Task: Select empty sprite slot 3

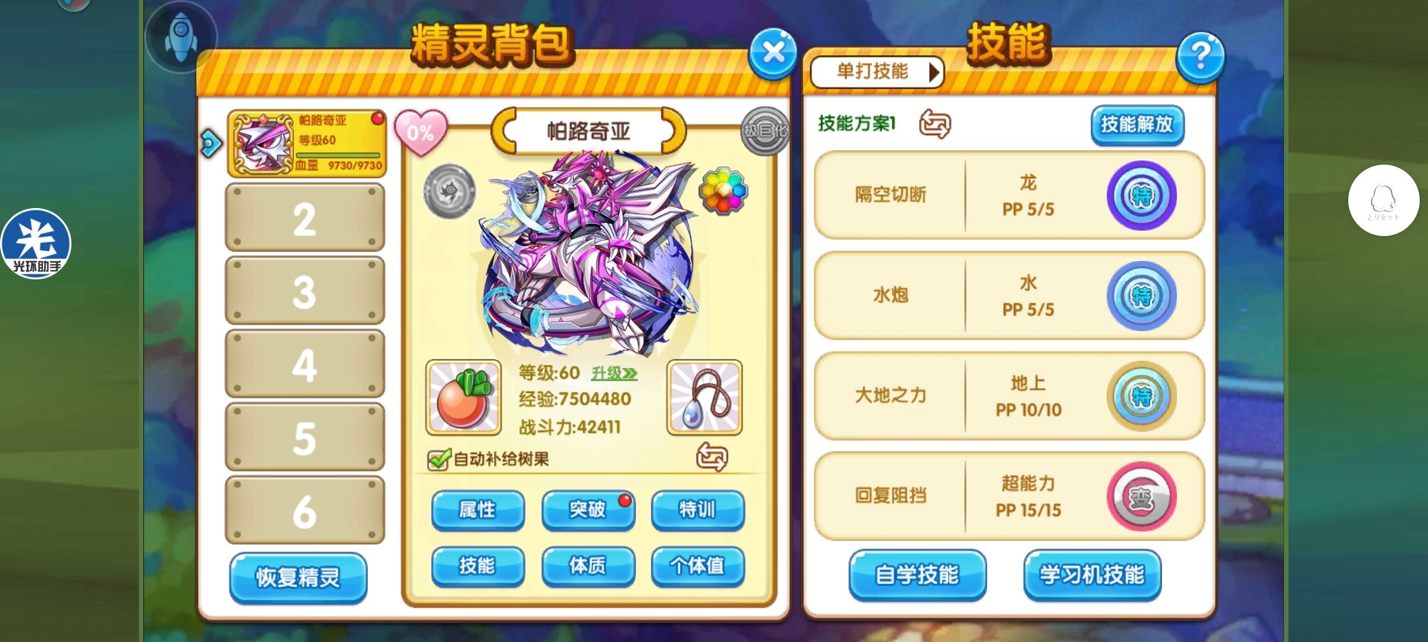Action: pos(305,291)
